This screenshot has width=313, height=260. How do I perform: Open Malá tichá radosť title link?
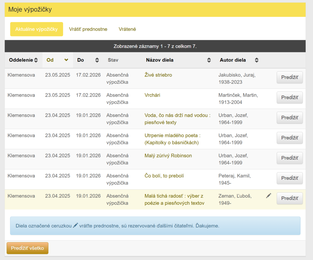[175, 199]
